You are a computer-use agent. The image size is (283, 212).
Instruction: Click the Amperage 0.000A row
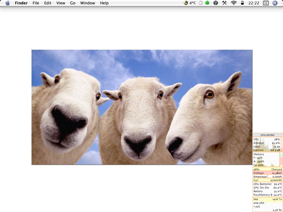[268, 177]
